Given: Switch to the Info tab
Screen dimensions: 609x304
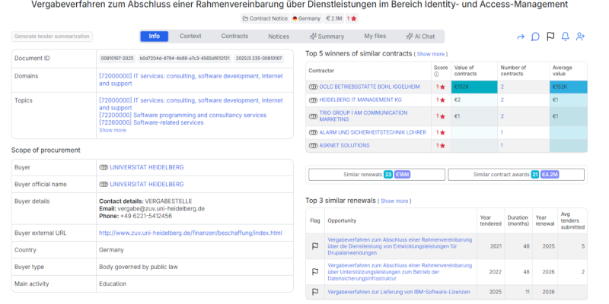Looking at the screenshot, I should (x=155, y=36).
